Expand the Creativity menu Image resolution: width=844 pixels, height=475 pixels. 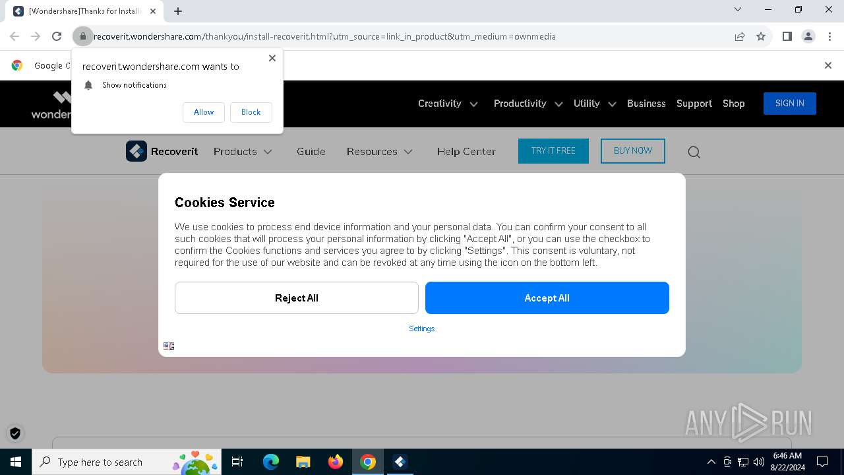[448, 104]
